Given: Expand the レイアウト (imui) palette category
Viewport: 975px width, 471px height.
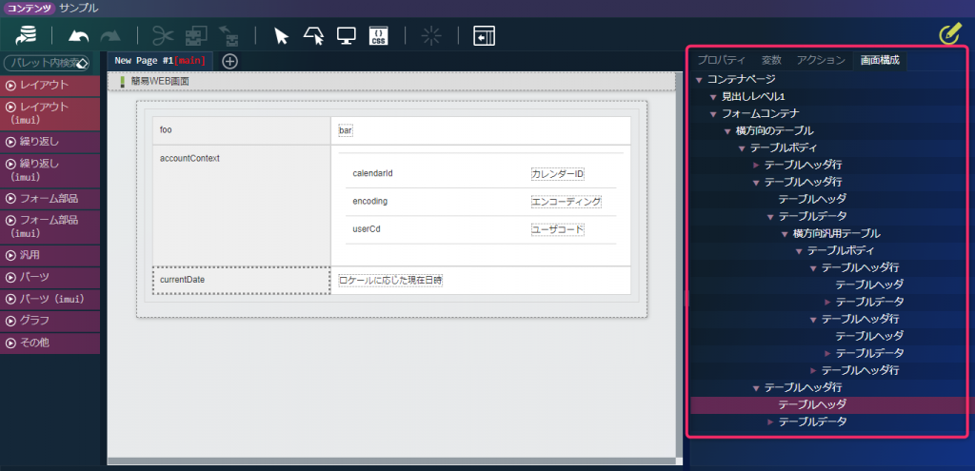Looking at the screenshot, I should coord(50,113).
